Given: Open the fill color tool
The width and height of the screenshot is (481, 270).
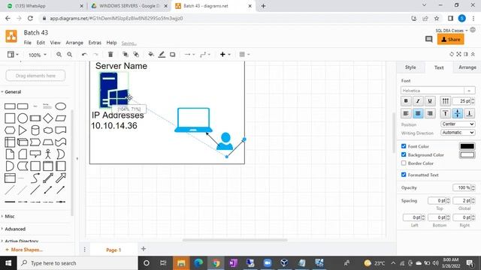Looking at the screenshot, I should (x=151, y=55).
